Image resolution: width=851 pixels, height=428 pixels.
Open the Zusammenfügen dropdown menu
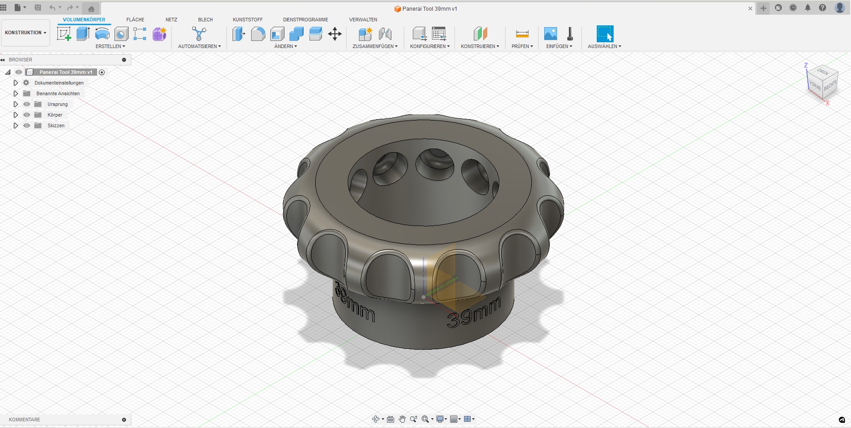(375, 46)
